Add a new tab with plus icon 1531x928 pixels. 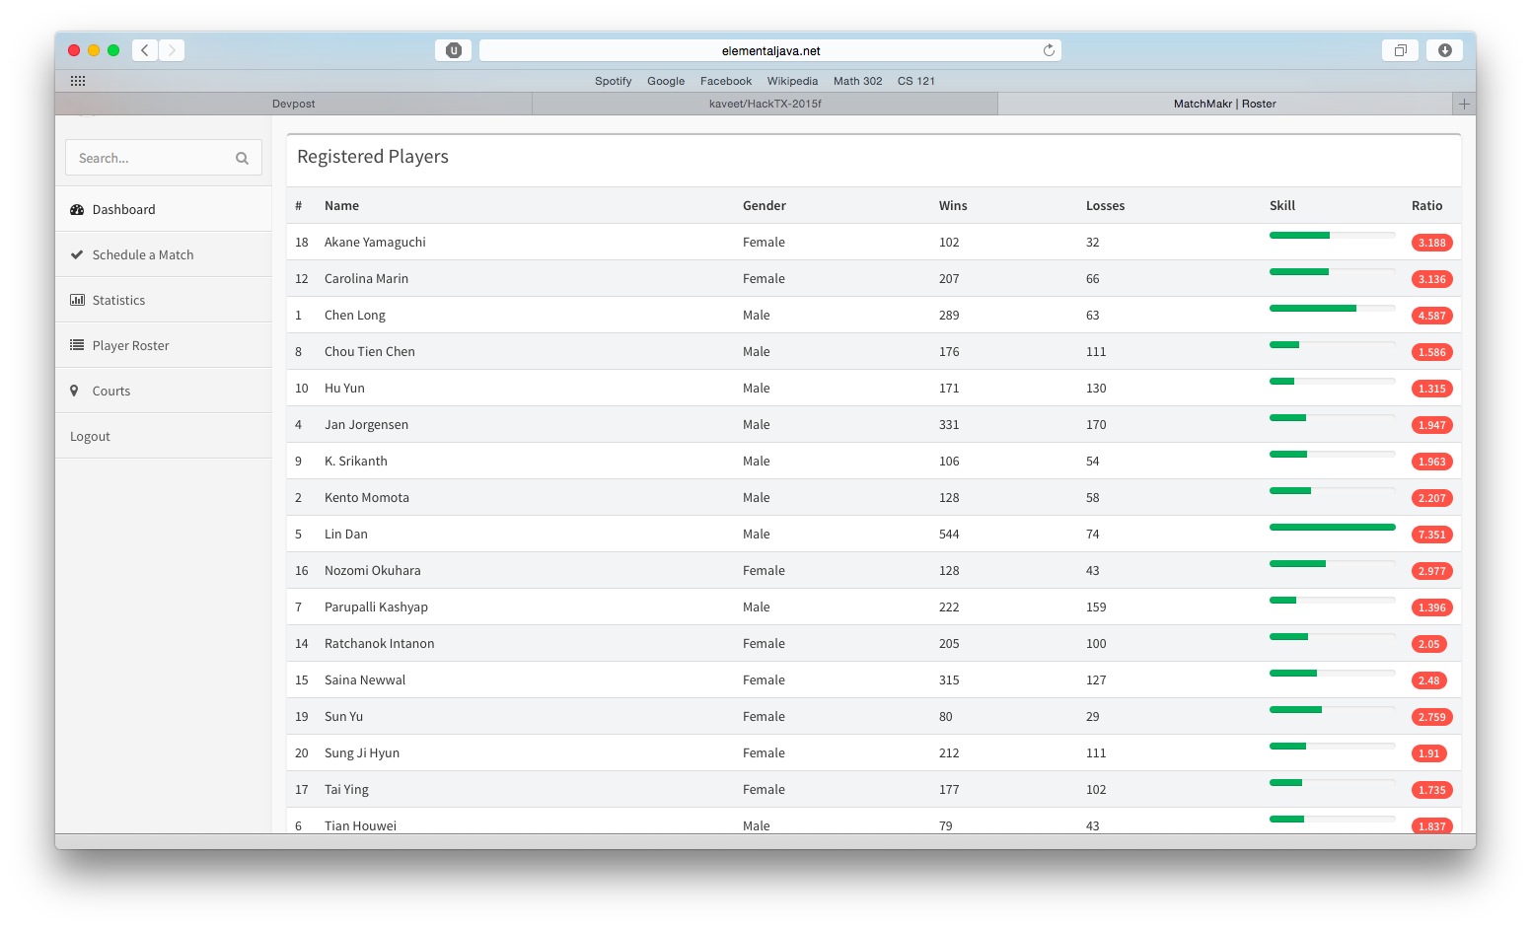(1464, 104)
